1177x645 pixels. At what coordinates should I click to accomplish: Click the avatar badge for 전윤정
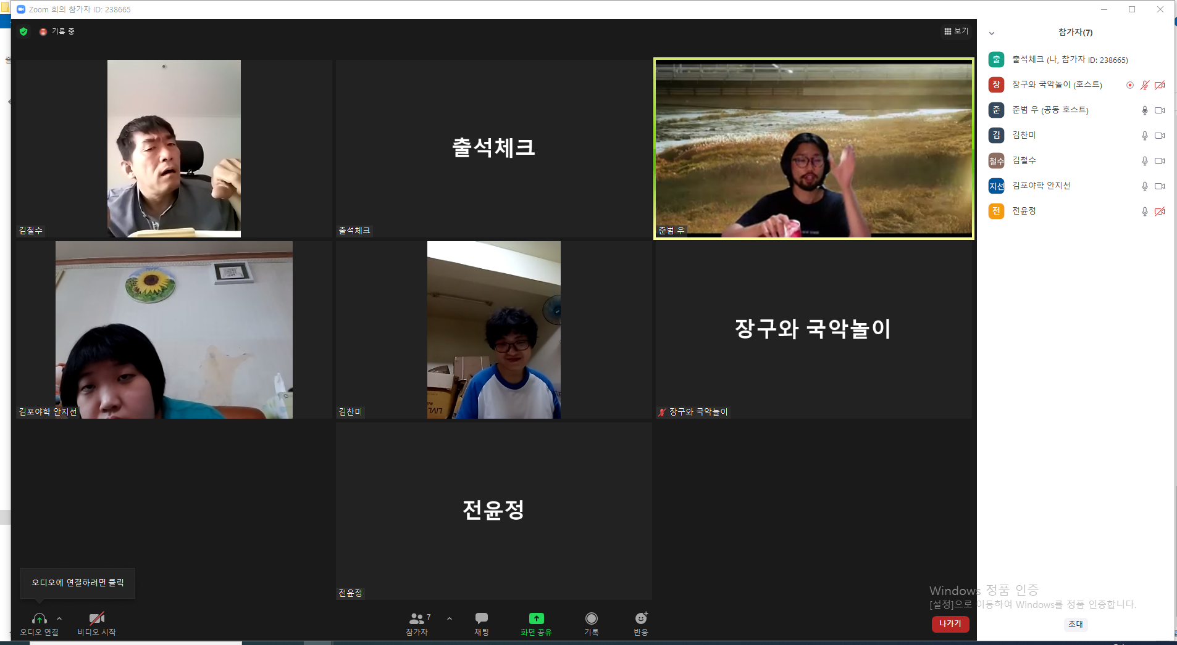pos(996,211)
